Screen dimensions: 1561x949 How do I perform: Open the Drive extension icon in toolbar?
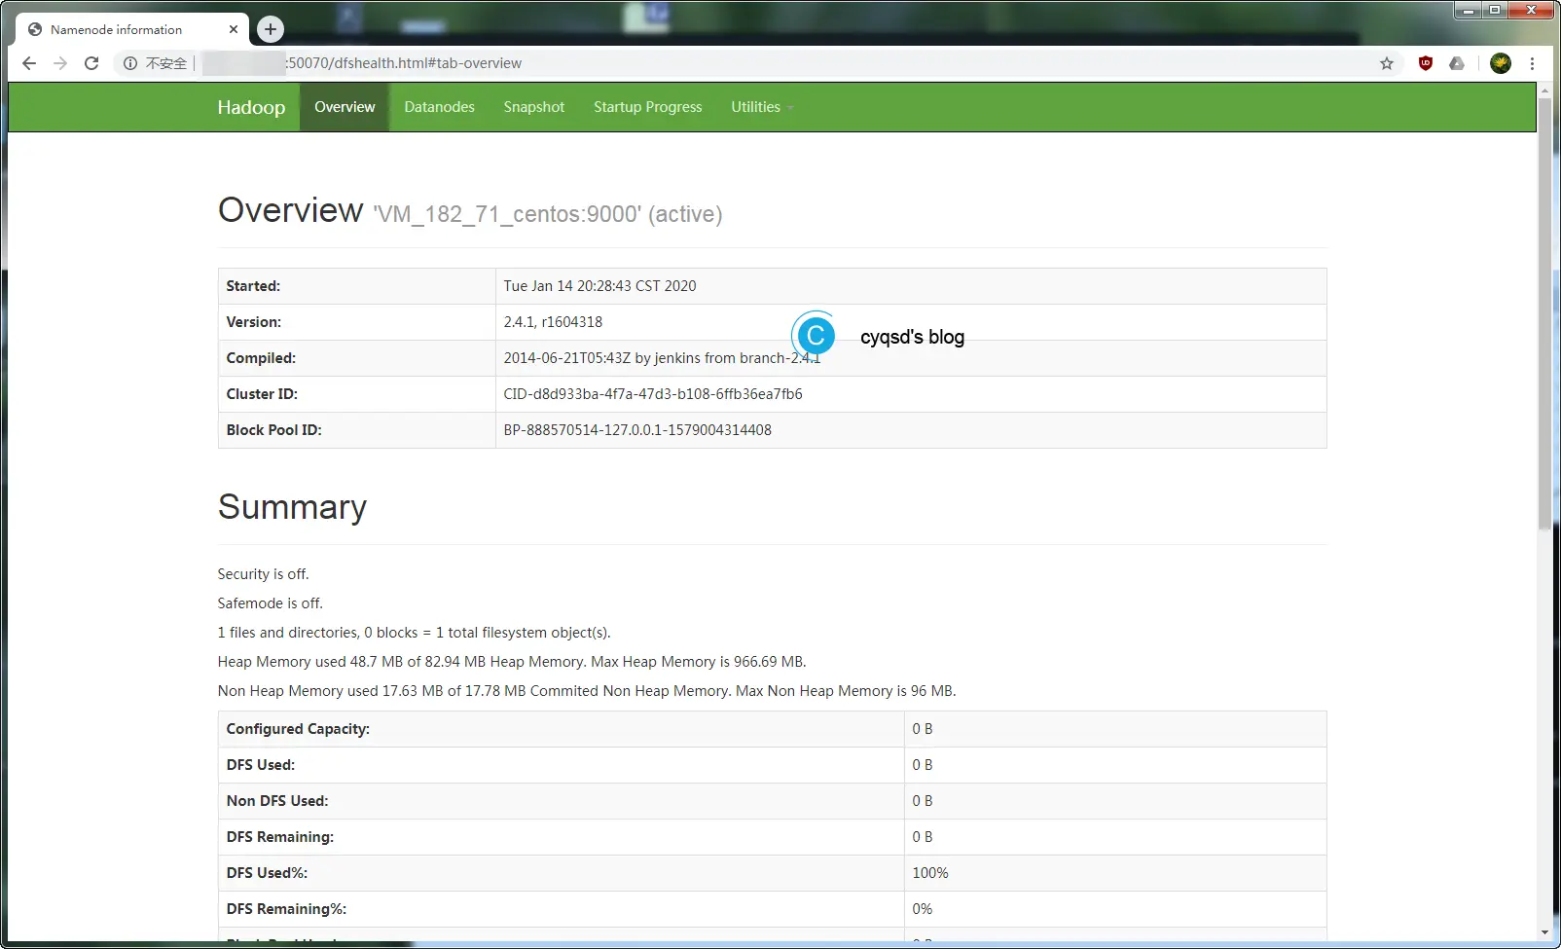pyautogui.click(x=1457, y=63)
